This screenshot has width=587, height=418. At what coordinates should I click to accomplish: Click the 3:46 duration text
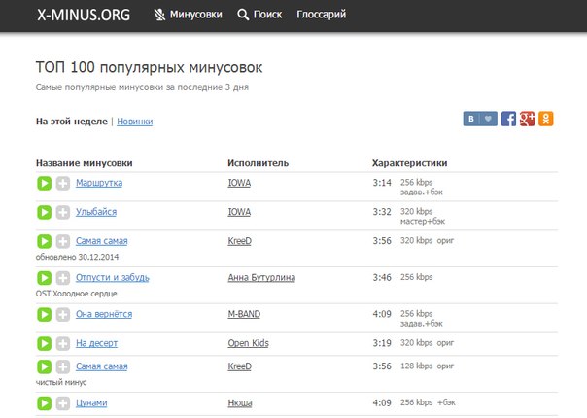tap(382, 278)
